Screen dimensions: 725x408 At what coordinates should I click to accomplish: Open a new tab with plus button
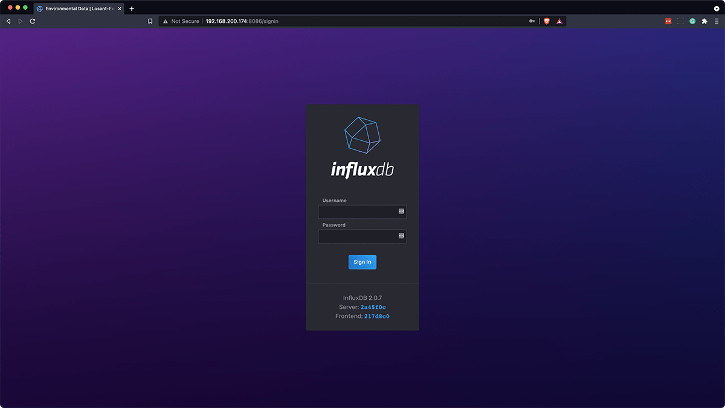(x=132, y=8)
